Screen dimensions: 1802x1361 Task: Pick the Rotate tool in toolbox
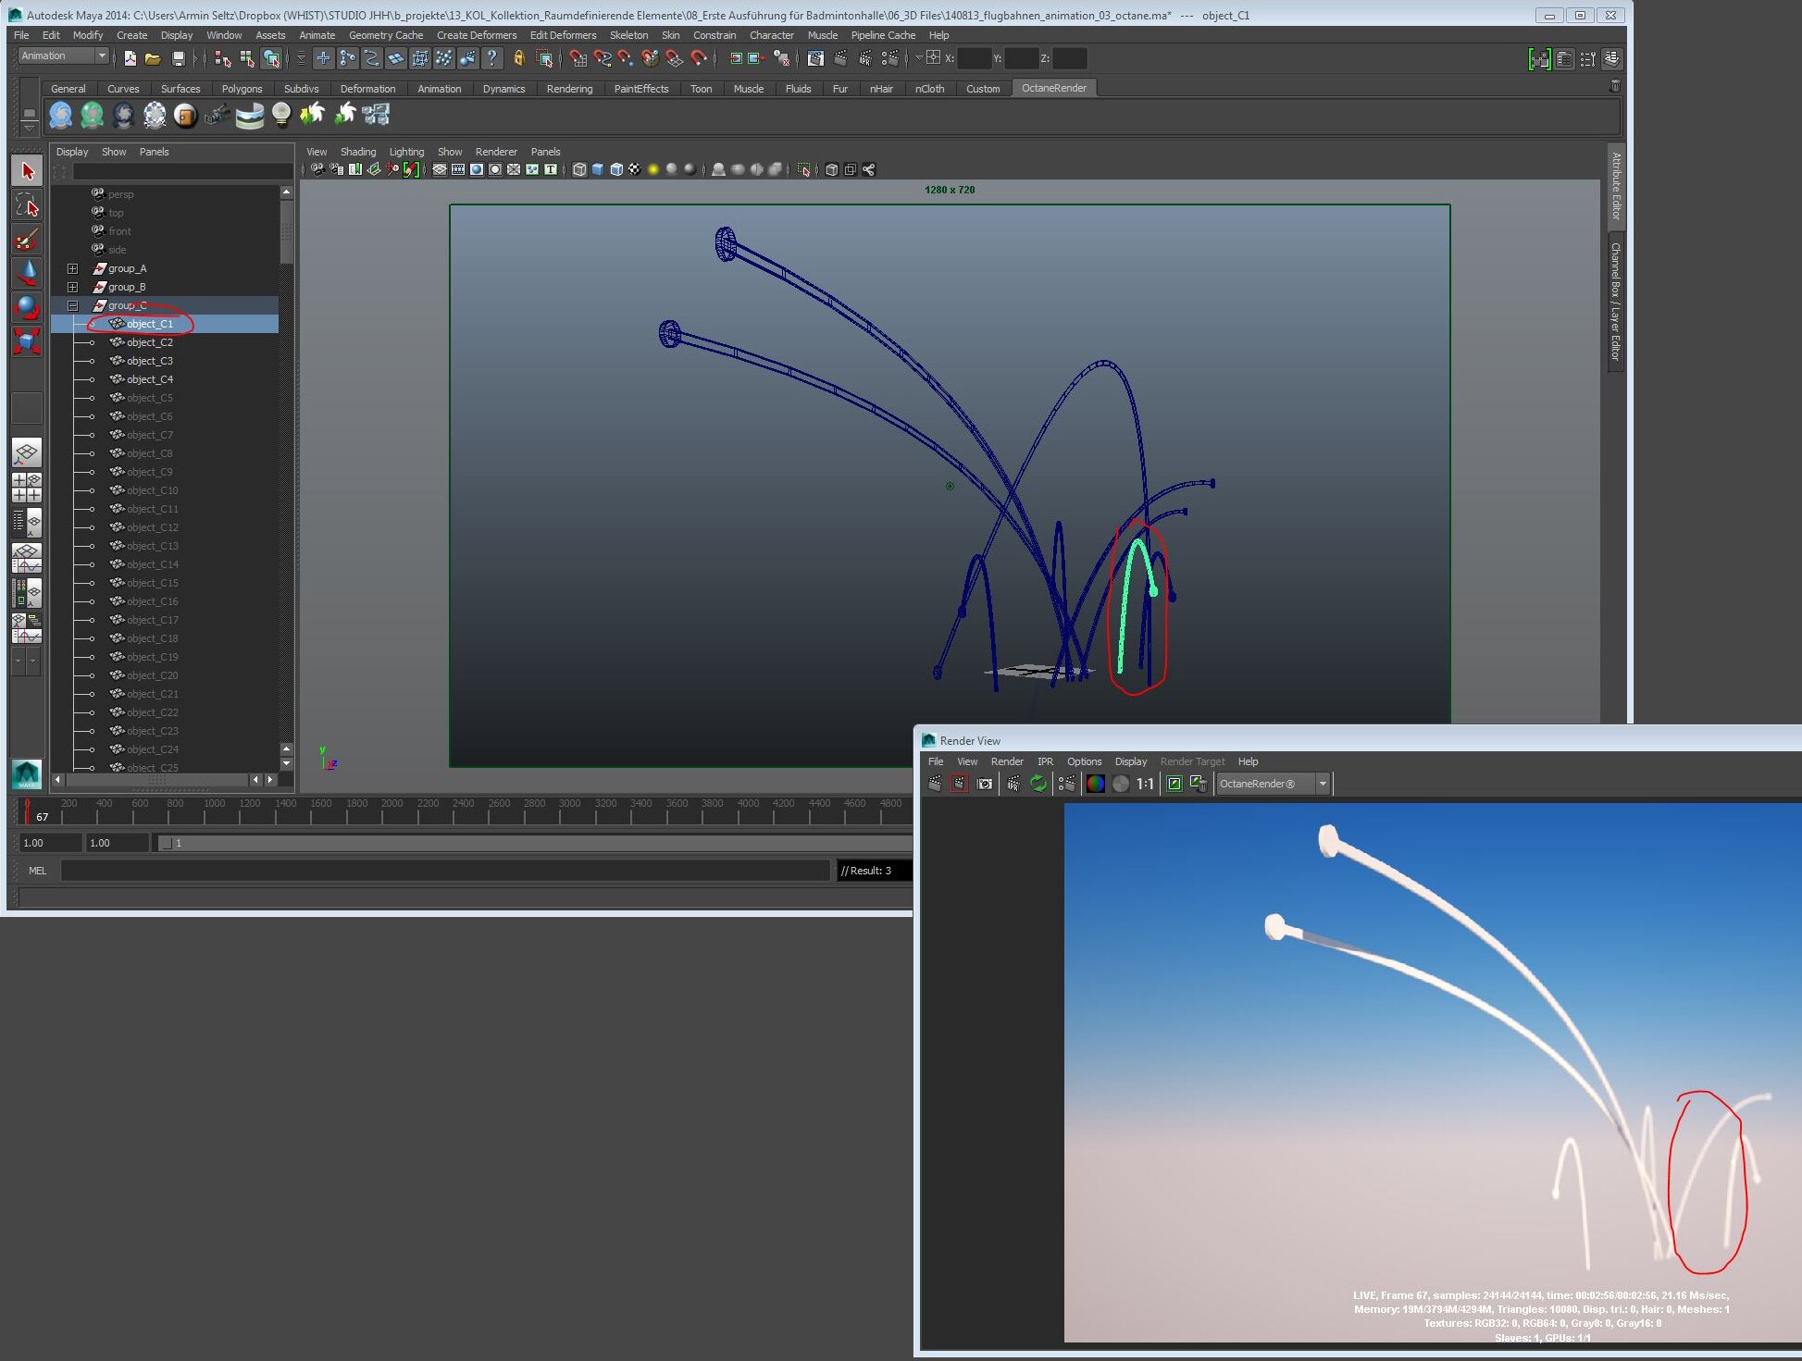click(x=27, y=306)
